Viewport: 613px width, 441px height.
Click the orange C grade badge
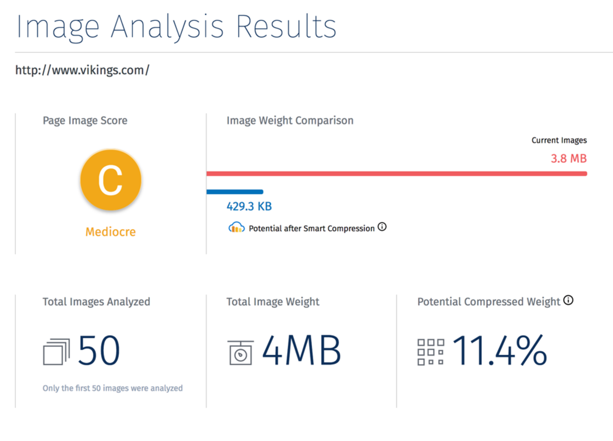[111, 180]
